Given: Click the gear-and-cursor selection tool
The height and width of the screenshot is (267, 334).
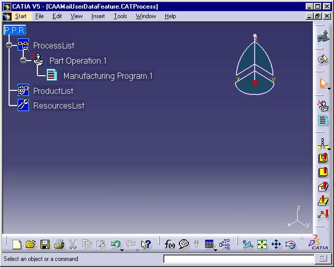Looking at the screenshot, I should click(323, 59).
